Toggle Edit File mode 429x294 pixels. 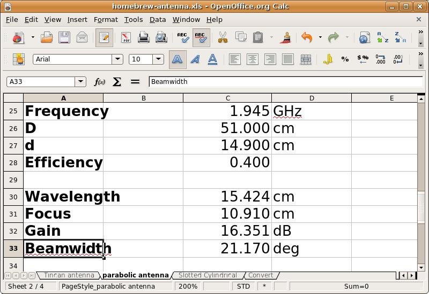(x=104, y=37)
